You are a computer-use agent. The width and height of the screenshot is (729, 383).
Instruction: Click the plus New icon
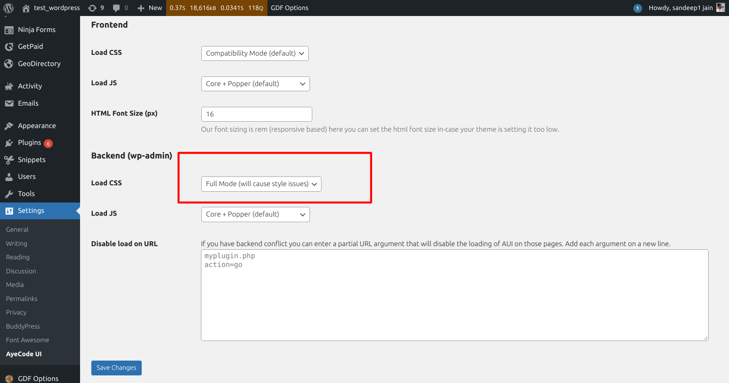pos(141,8)
